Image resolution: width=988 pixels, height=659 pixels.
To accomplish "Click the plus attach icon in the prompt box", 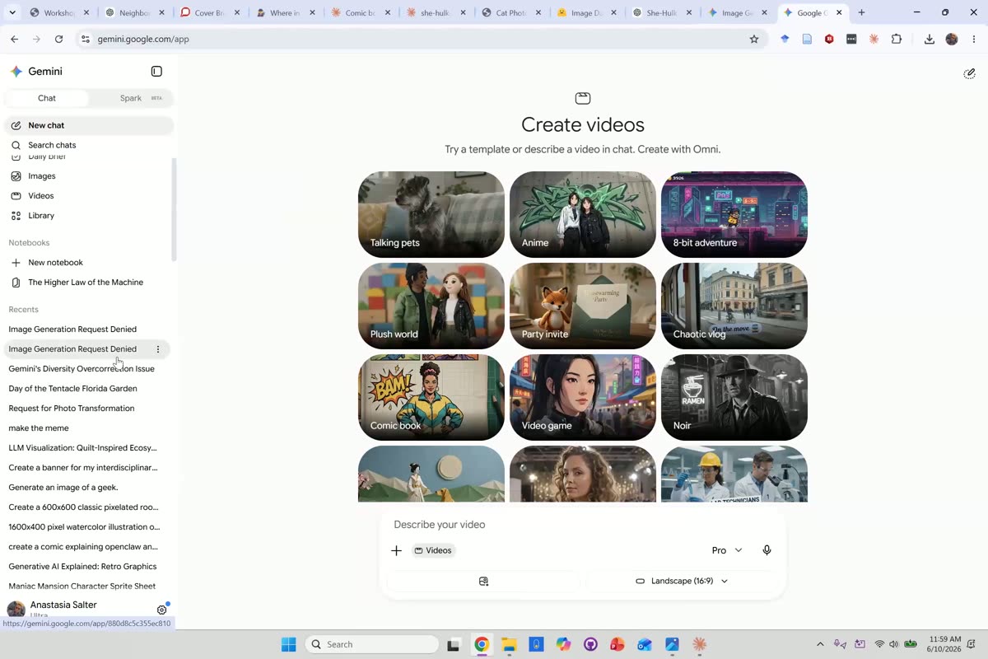I will click(396, 550).
